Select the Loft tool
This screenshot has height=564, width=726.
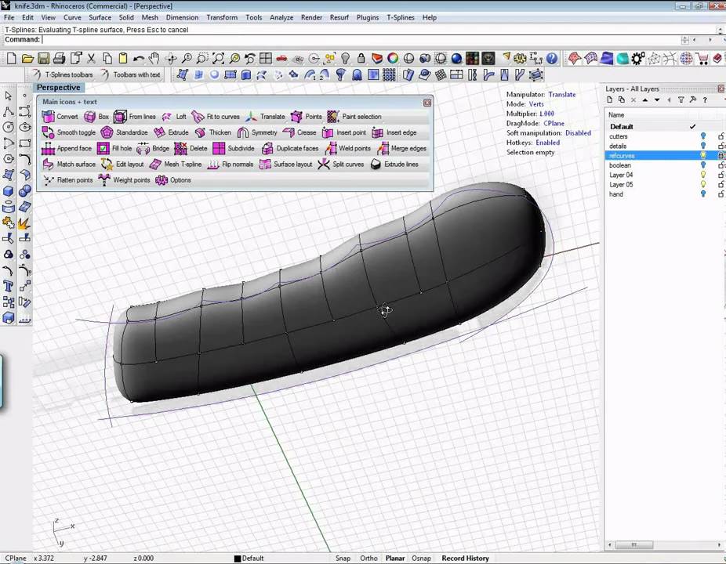173,117
